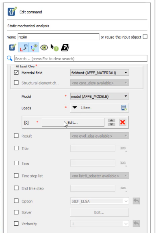The image size is (156, 233).
Task: Click the 123 icon beside Title
Action: (x=123, y=149)
